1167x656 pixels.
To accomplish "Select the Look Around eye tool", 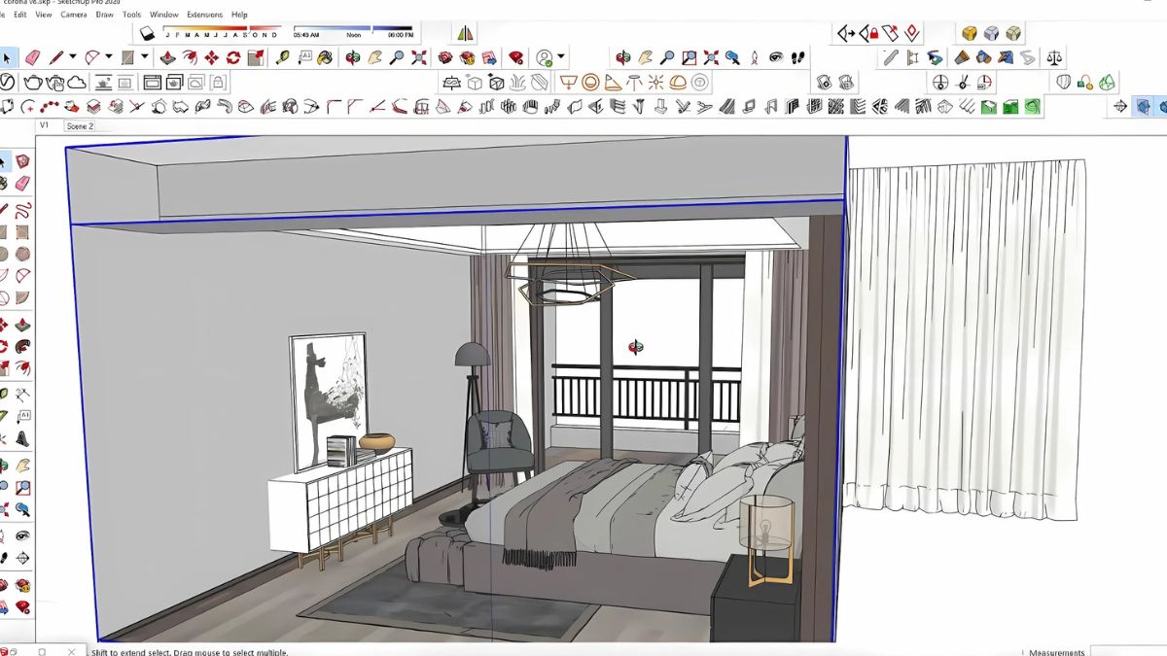I will [x=776, y=56].
